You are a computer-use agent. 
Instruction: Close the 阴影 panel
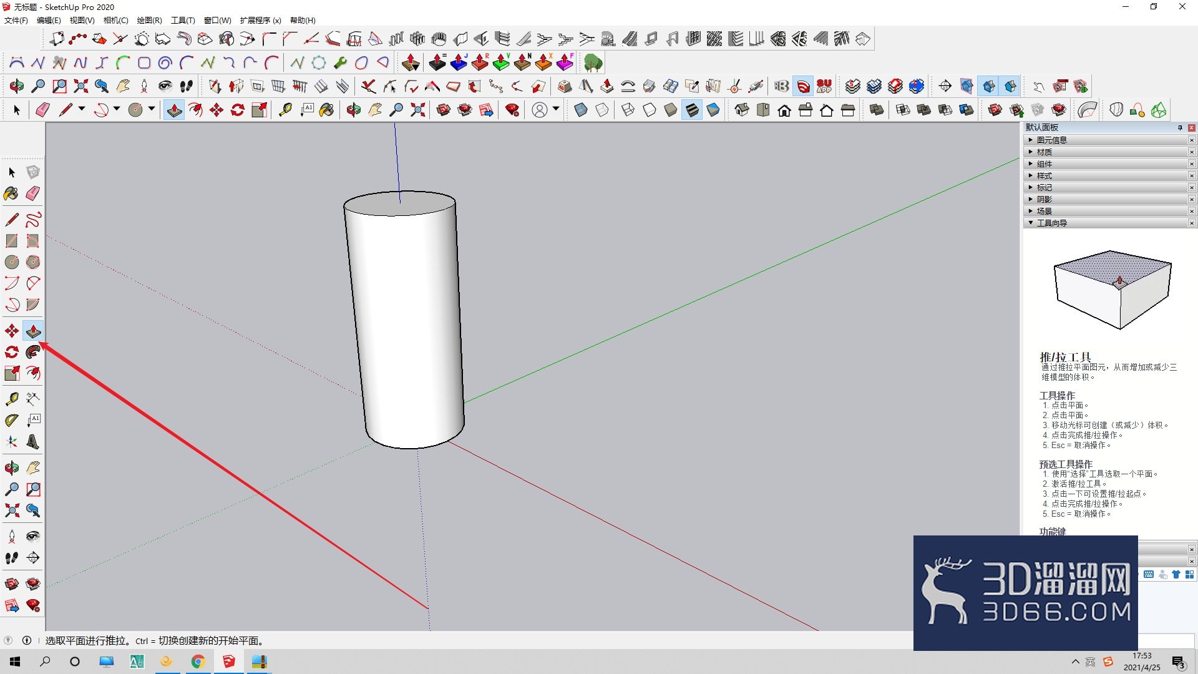(x=1192, y=200)
